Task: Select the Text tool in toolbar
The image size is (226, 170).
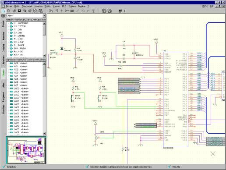Action: (x=93, y=11)
